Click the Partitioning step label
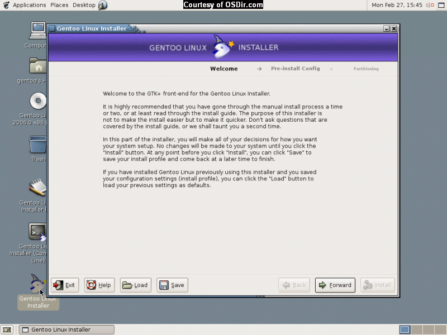This screenshot has height=335, width=447. pos(366,69)
